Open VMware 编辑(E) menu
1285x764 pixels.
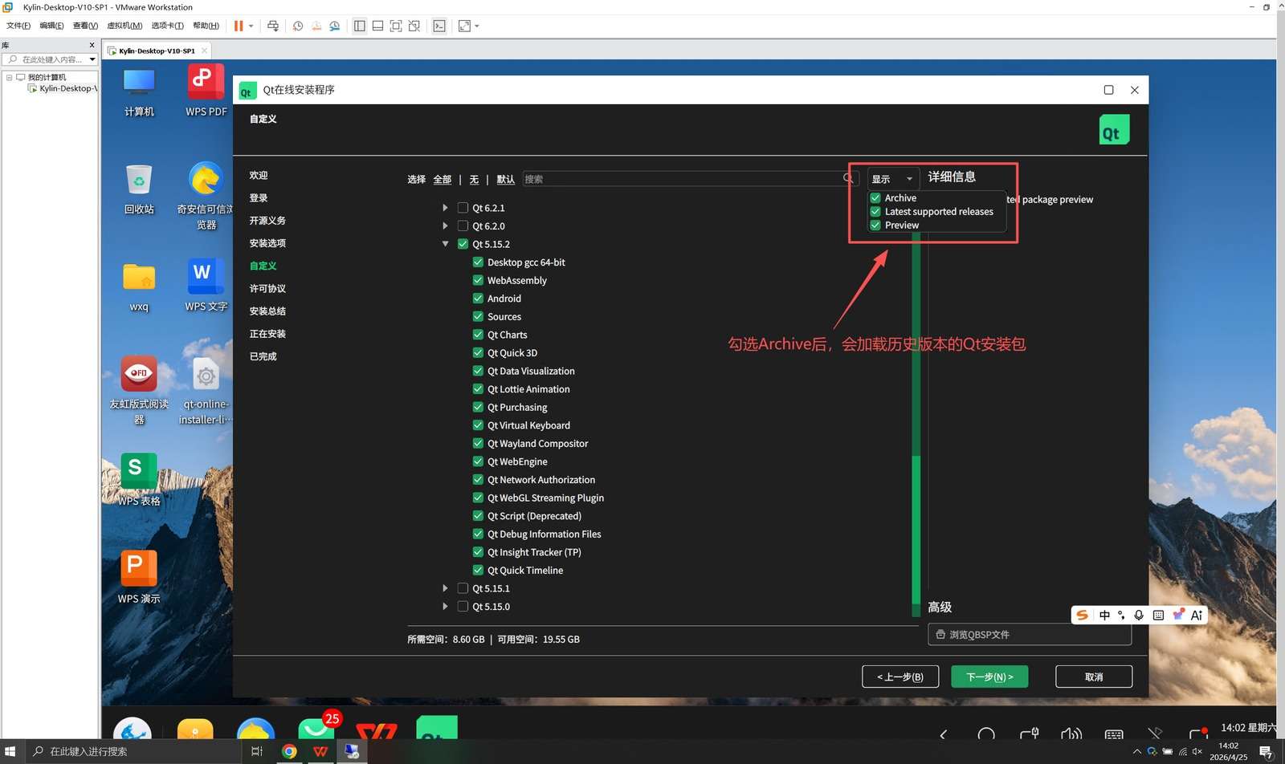tap(51, 26)
